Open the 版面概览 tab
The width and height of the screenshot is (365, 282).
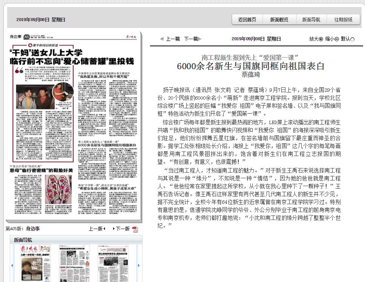[x=279, y=20]
